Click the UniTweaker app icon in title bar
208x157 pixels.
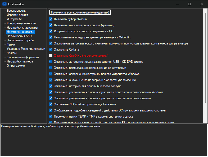[x=4, y=4]
